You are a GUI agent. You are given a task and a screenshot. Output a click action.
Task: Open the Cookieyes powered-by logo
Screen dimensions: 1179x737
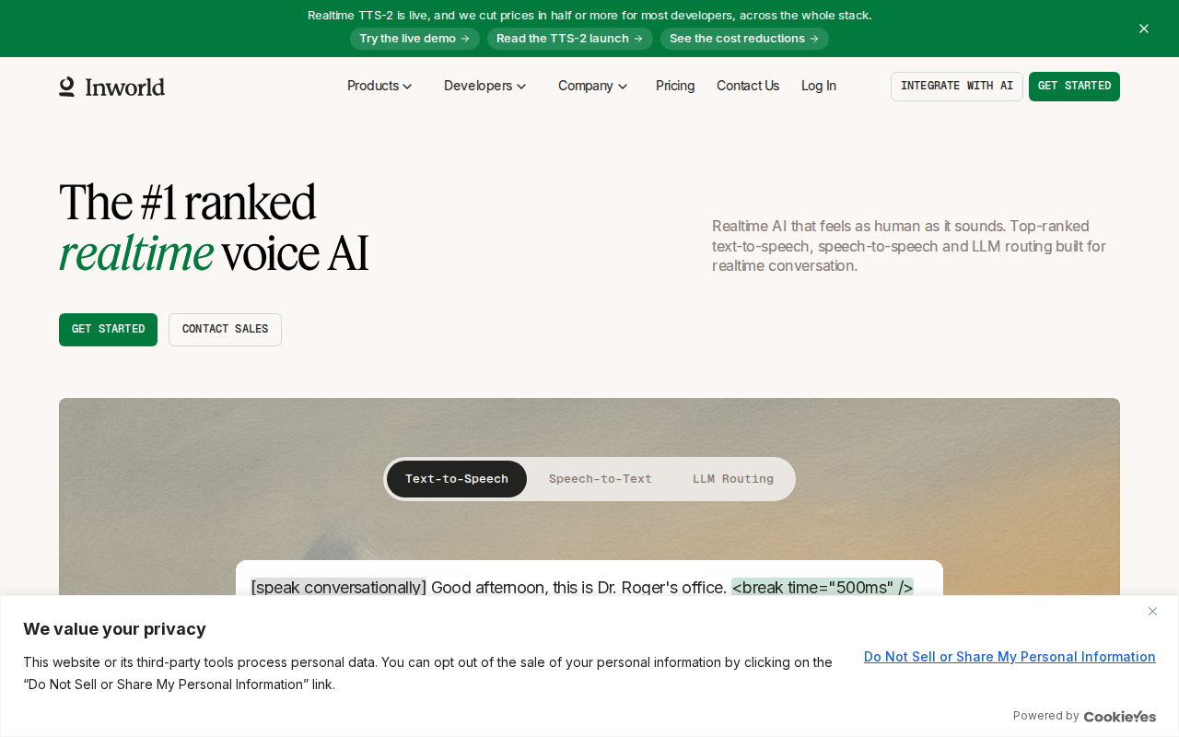coord(1120,716)
